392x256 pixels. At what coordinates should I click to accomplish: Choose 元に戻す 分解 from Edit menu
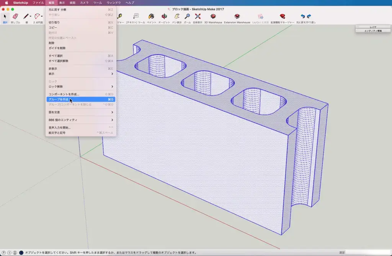tap(81, 10)
